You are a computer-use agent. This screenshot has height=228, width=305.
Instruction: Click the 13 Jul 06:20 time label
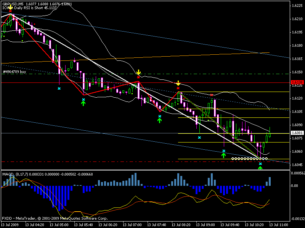pyautogui.click(x=108, y=225)
